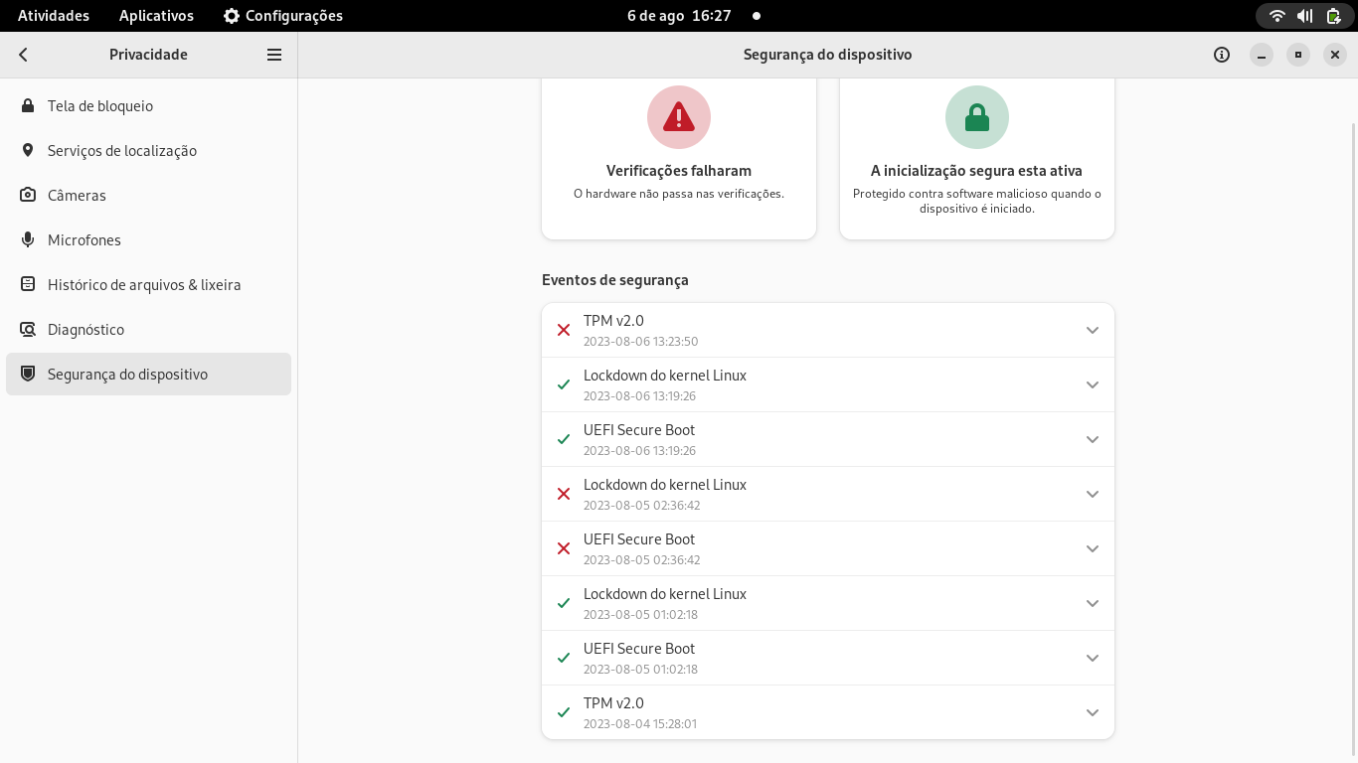Click green check of TPM v2.0 15:28:01
Screen dimensions: 1358x763
tap(564, 712)
